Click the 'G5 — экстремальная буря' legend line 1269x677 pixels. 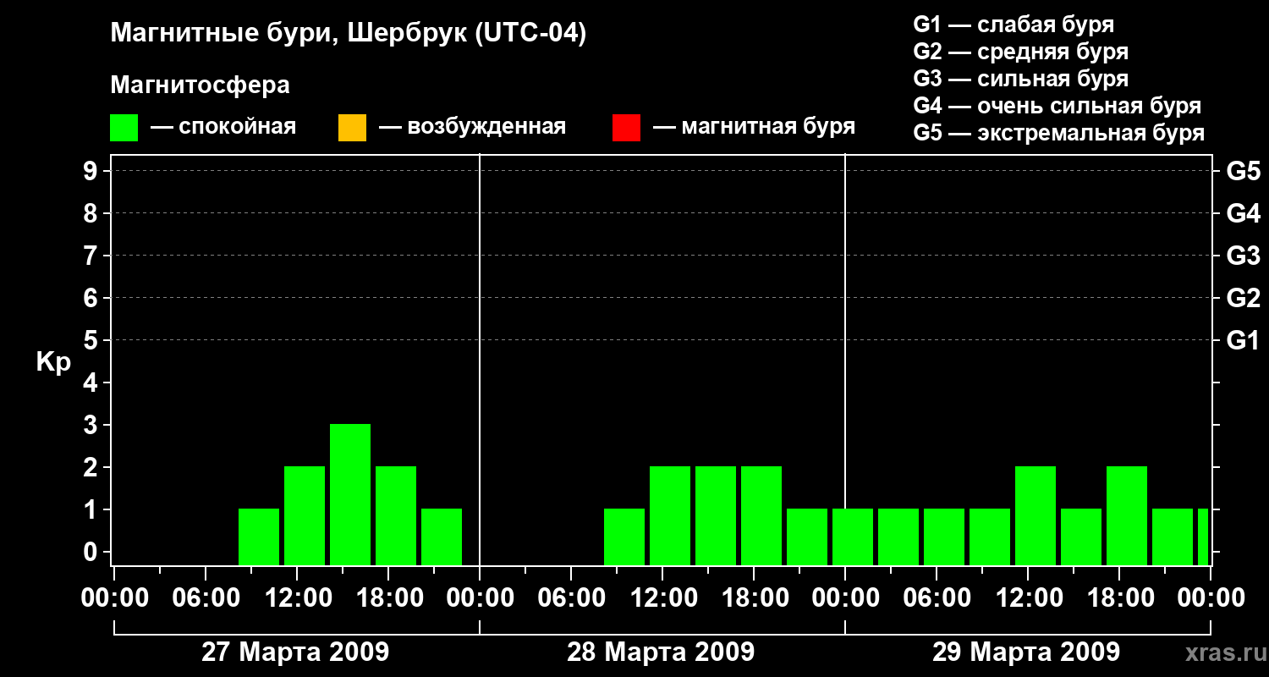coord(1058,133)
